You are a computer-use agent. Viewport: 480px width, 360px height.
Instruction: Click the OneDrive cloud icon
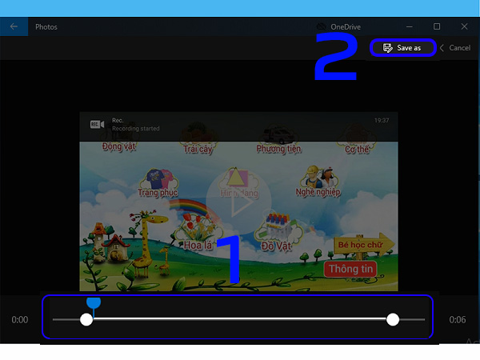pos(321,26)
